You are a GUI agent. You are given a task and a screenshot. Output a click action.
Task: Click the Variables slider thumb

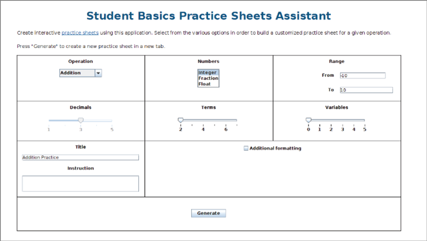(308, 120)
